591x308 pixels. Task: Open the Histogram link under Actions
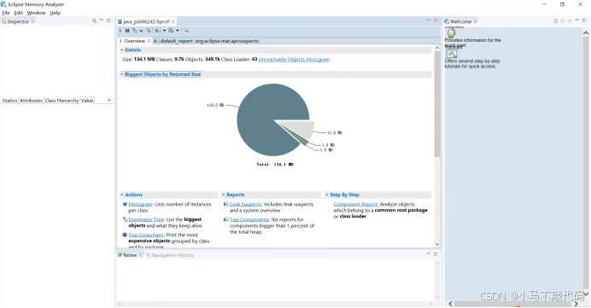tap(140, 204)
